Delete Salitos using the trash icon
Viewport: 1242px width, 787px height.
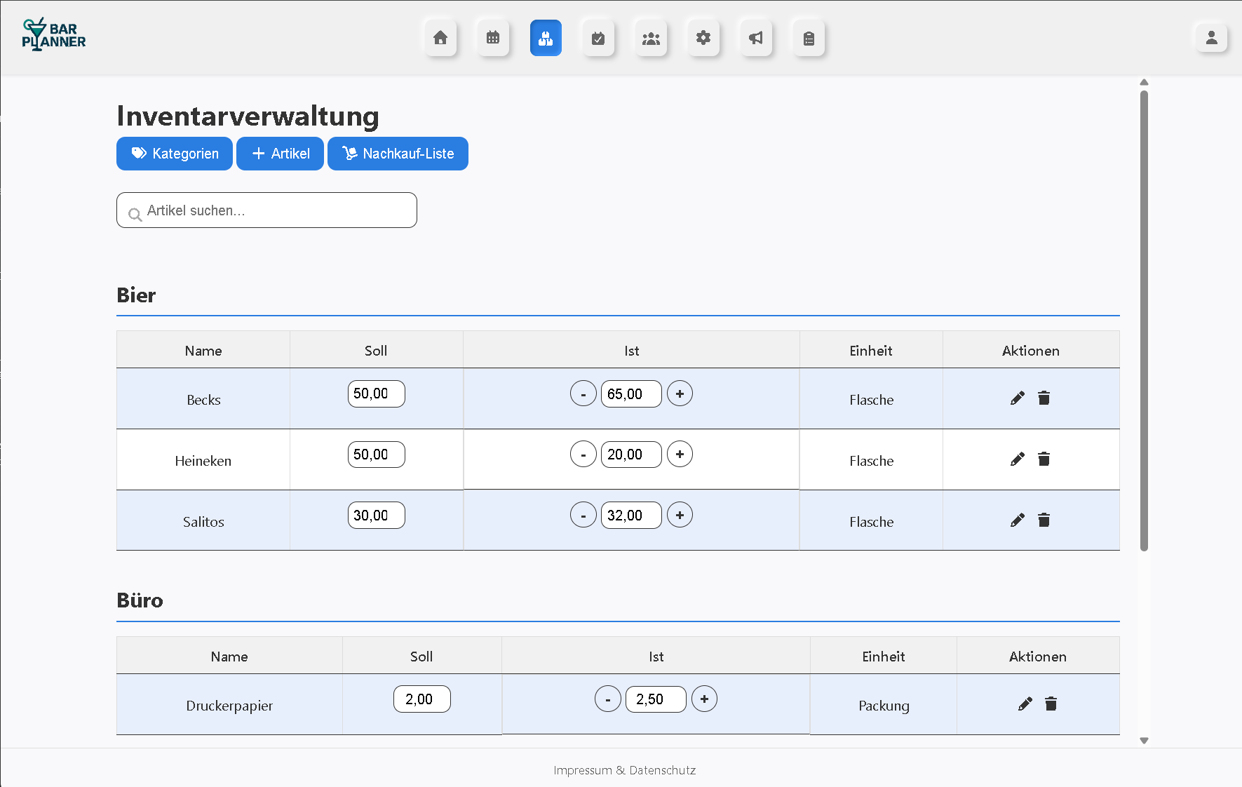click(1044, 520)
